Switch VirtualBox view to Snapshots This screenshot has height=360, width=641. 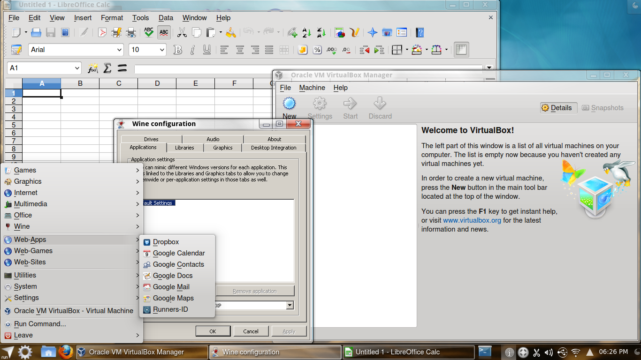click(603, 108)
